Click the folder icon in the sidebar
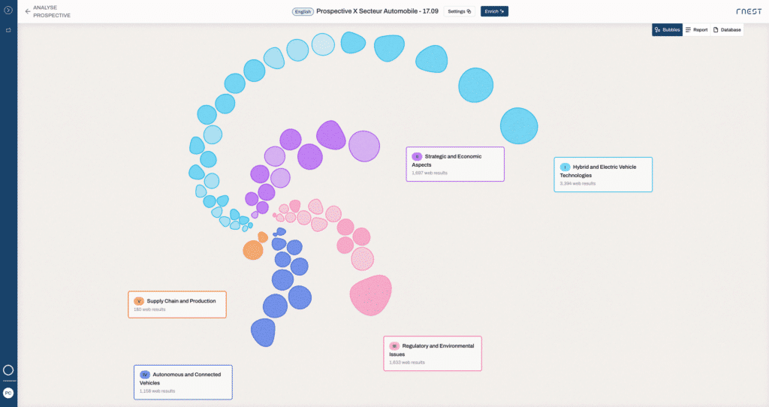The image size is (769, 407). pyautogui.click(x=8, y=30)
